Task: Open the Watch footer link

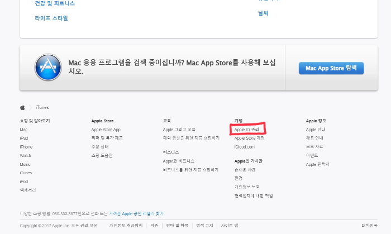Action: pos(26,155)
